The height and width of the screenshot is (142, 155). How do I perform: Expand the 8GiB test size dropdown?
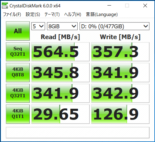click(62, 26)
